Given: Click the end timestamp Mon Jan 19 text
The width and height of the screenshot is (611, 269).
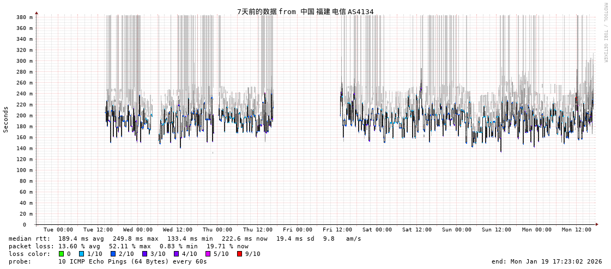Looking at the screenshot, I should click(547, 261).
